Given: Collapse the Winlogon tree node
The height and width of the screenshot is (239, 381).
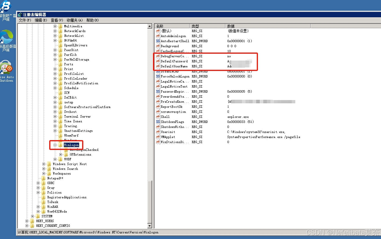Looking at the screenshot, I should tap(55, 145).
